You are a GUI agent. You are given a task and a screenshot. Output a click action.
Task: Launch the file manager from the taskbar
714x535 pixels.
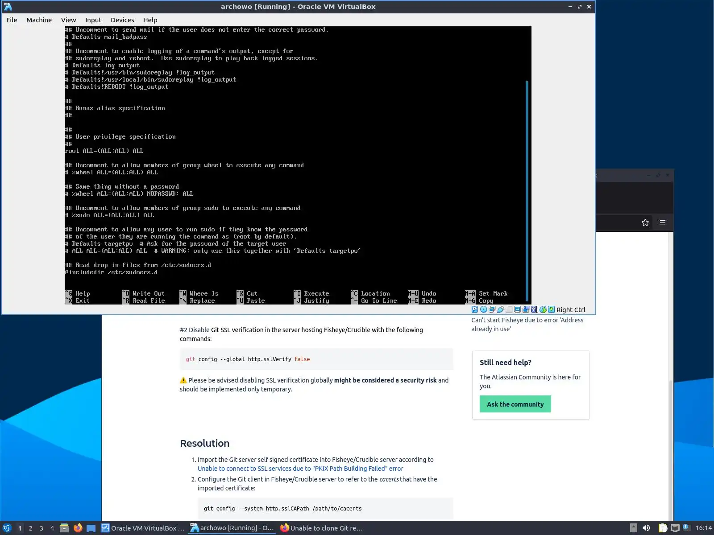coord(64,528)
